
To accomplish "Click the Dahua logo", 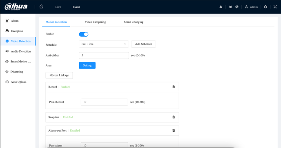I will pos(16,7).
